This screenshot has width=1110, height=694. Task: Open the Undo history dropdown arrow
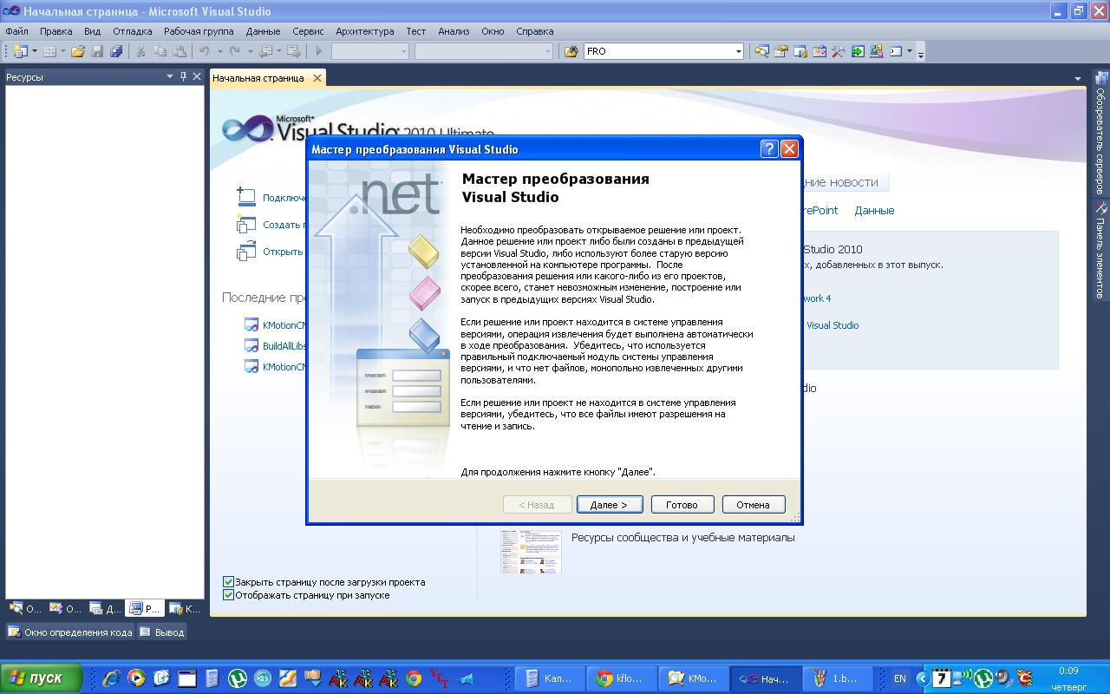point(219,52)
